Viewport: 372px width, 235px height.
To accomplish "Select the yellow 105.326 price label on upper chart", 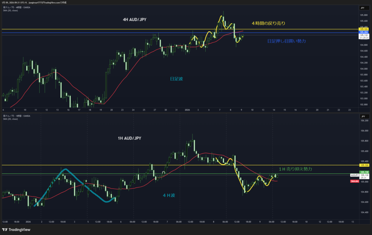I will tap(364, 29).
